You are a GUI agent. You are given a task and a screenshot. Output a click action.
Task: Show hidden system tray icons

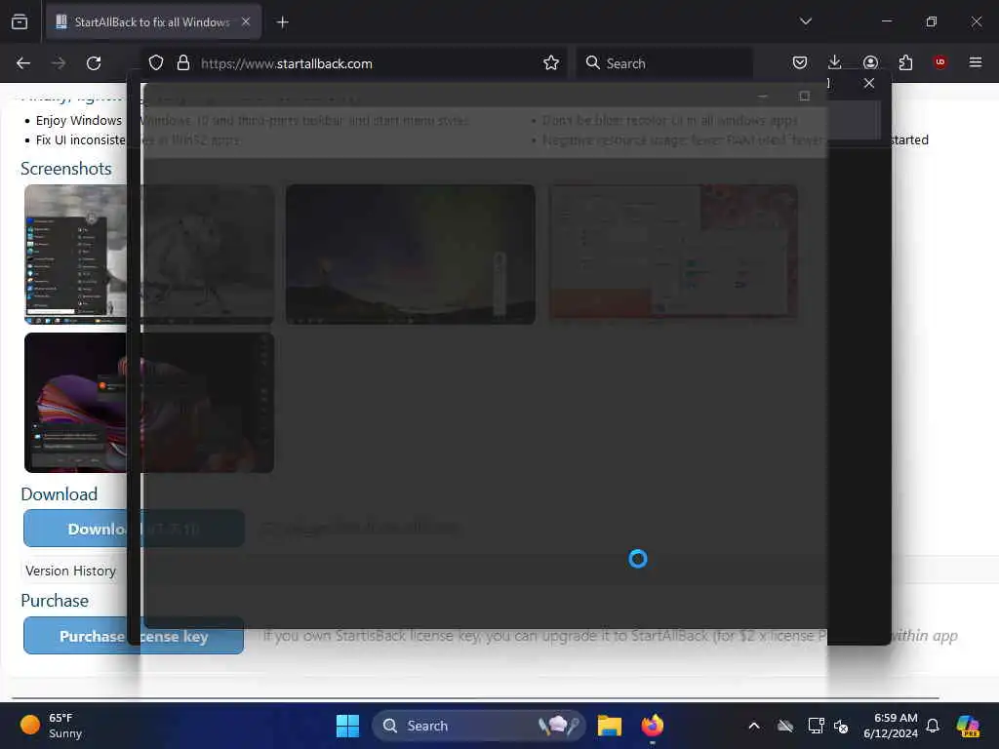coord(754,726)
